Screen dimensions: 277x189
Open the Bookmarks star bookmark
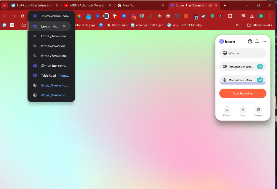pyautogui.click(x=117, y=25)
